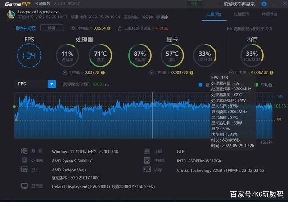
Task: Click the INTEL SSDPEKNW512G8 text
Action: pyautogui.click(x=199, y=161)
